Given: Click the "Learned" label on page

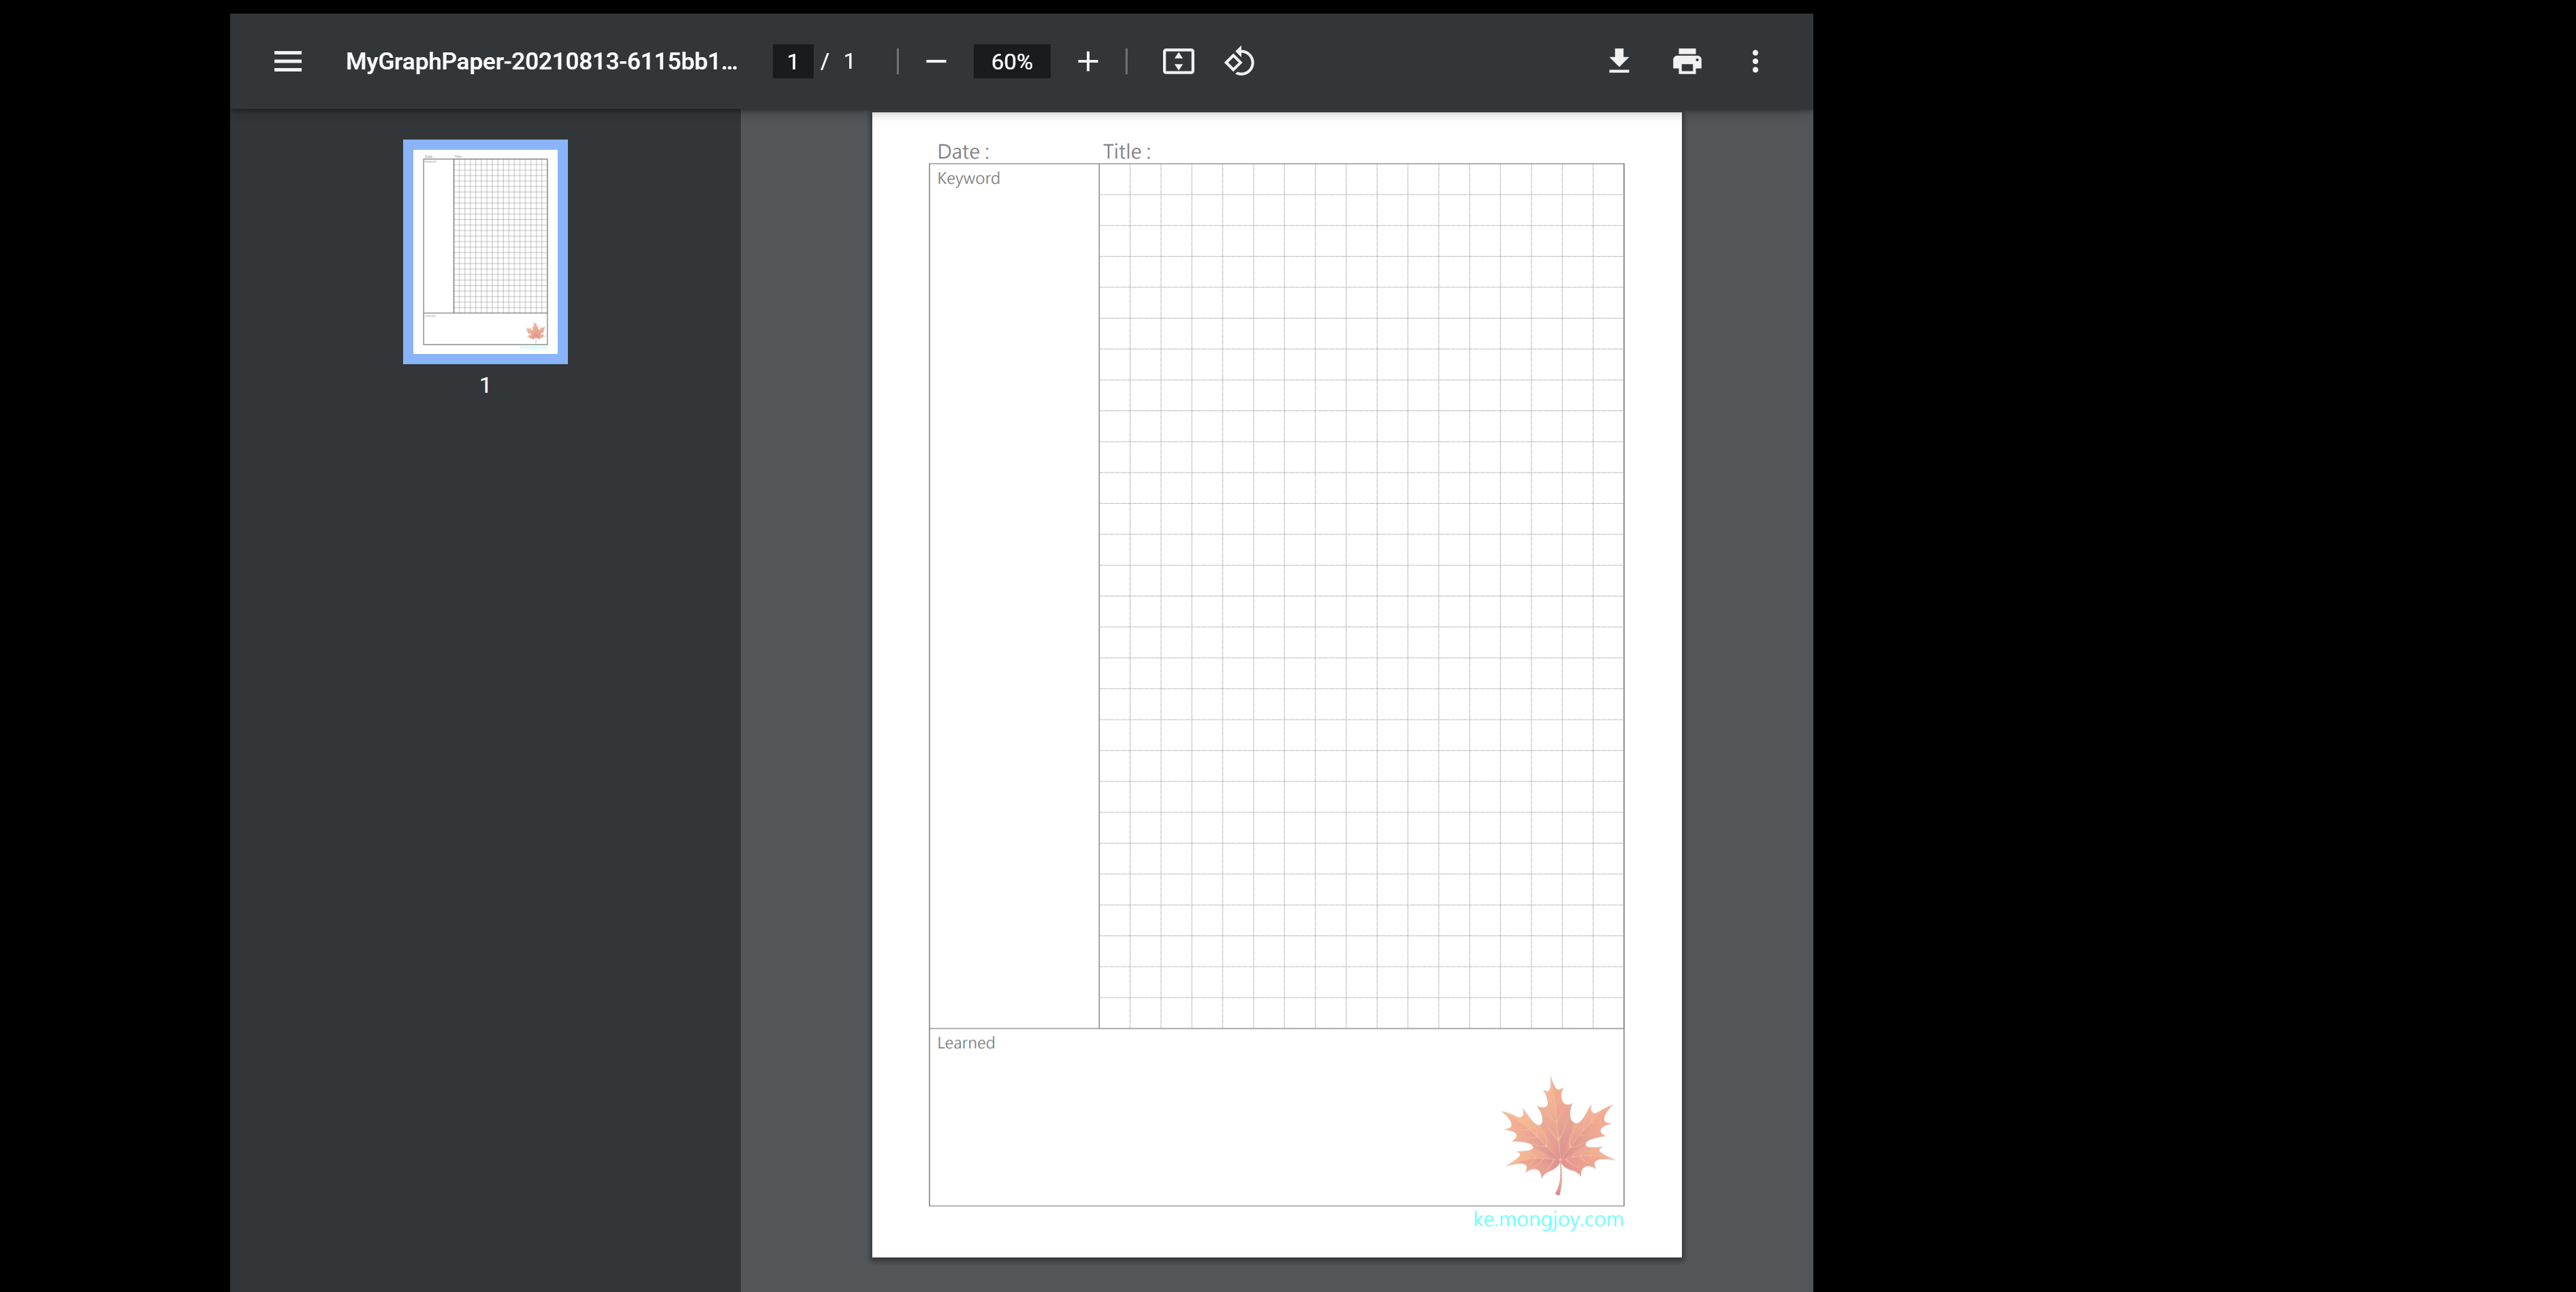Looking at the screenshot, I should tap(966, 1043).
